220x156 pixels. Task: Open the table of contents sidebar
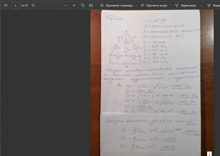pos(6,5)
